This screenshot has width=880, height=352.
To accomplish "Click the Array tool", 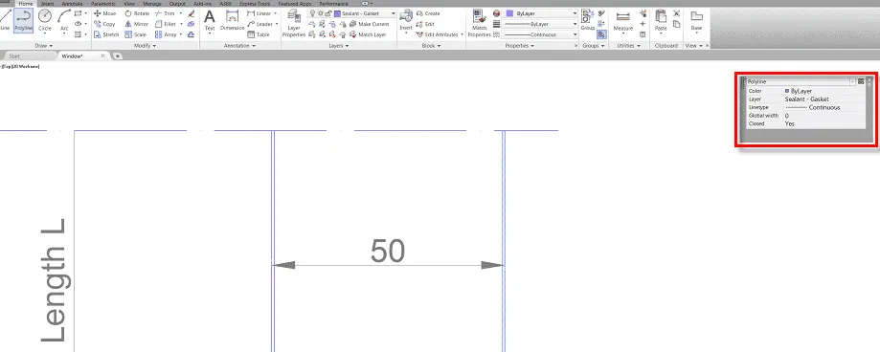I will (166, 34).
